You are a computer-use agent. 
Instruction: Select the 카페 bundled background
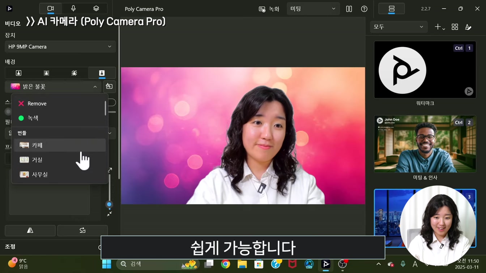[60, 145]
